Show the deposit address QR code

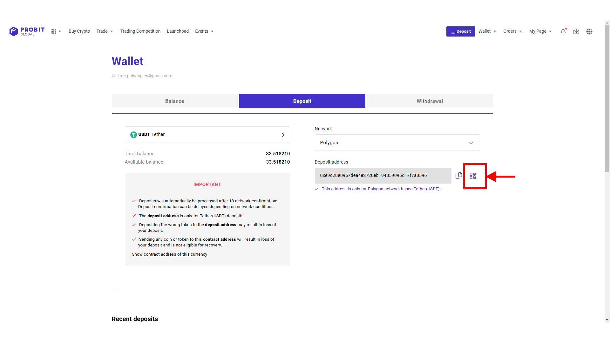coord(473,176)
